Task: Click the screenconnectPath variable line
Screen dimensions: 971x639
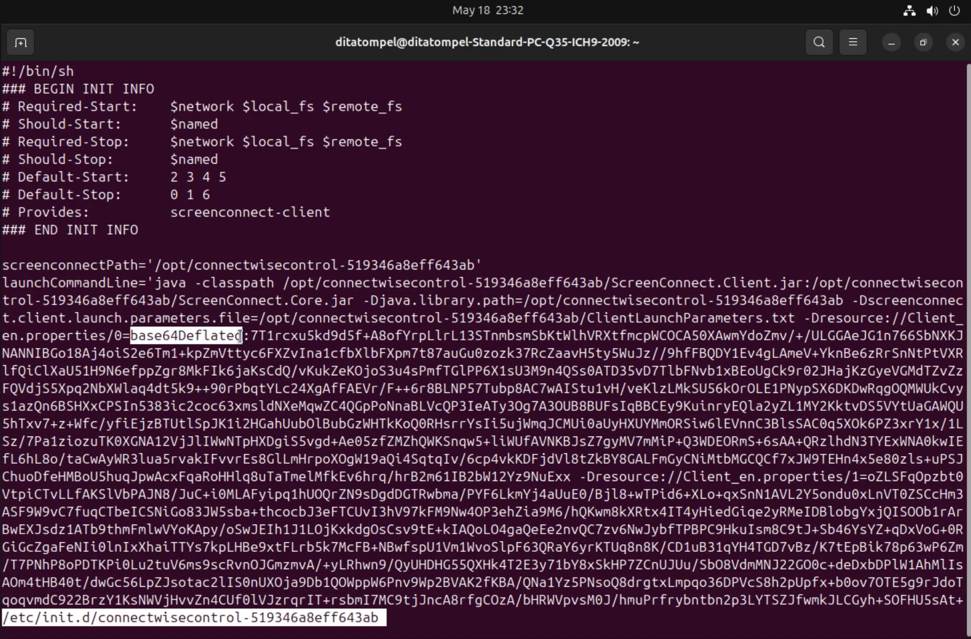Action: (x=242, y=265)
